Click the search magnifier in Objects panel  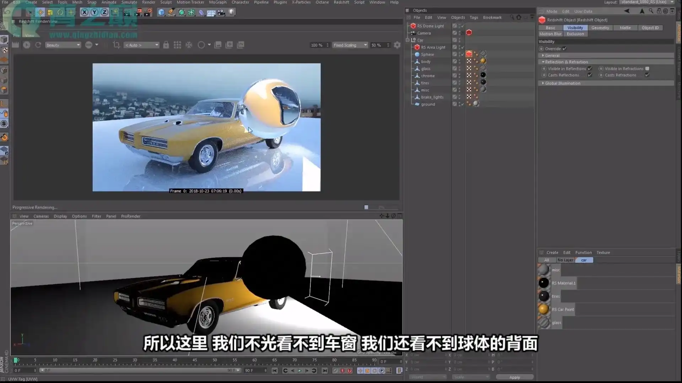tap(512, 17)
